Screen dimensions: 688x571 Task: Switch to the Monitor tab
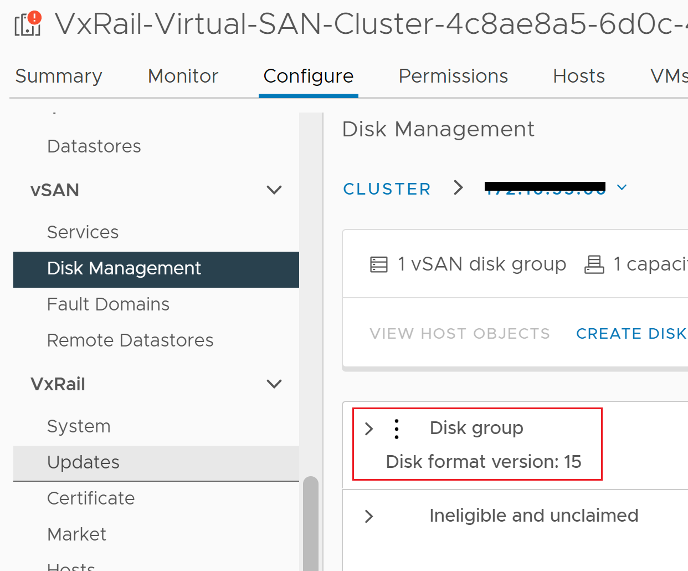click(183, 76)
